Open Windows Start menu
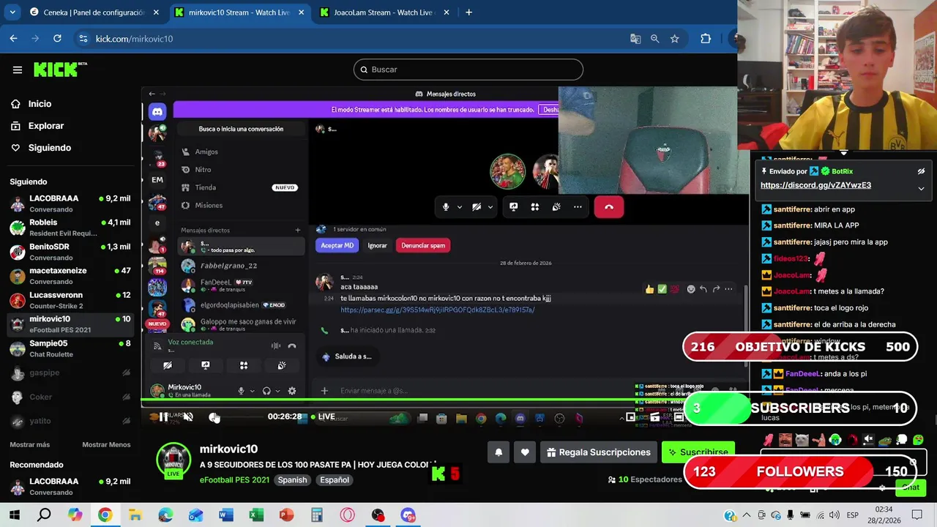Viewport: 937px width, 527px height. [x=14, y=515]
